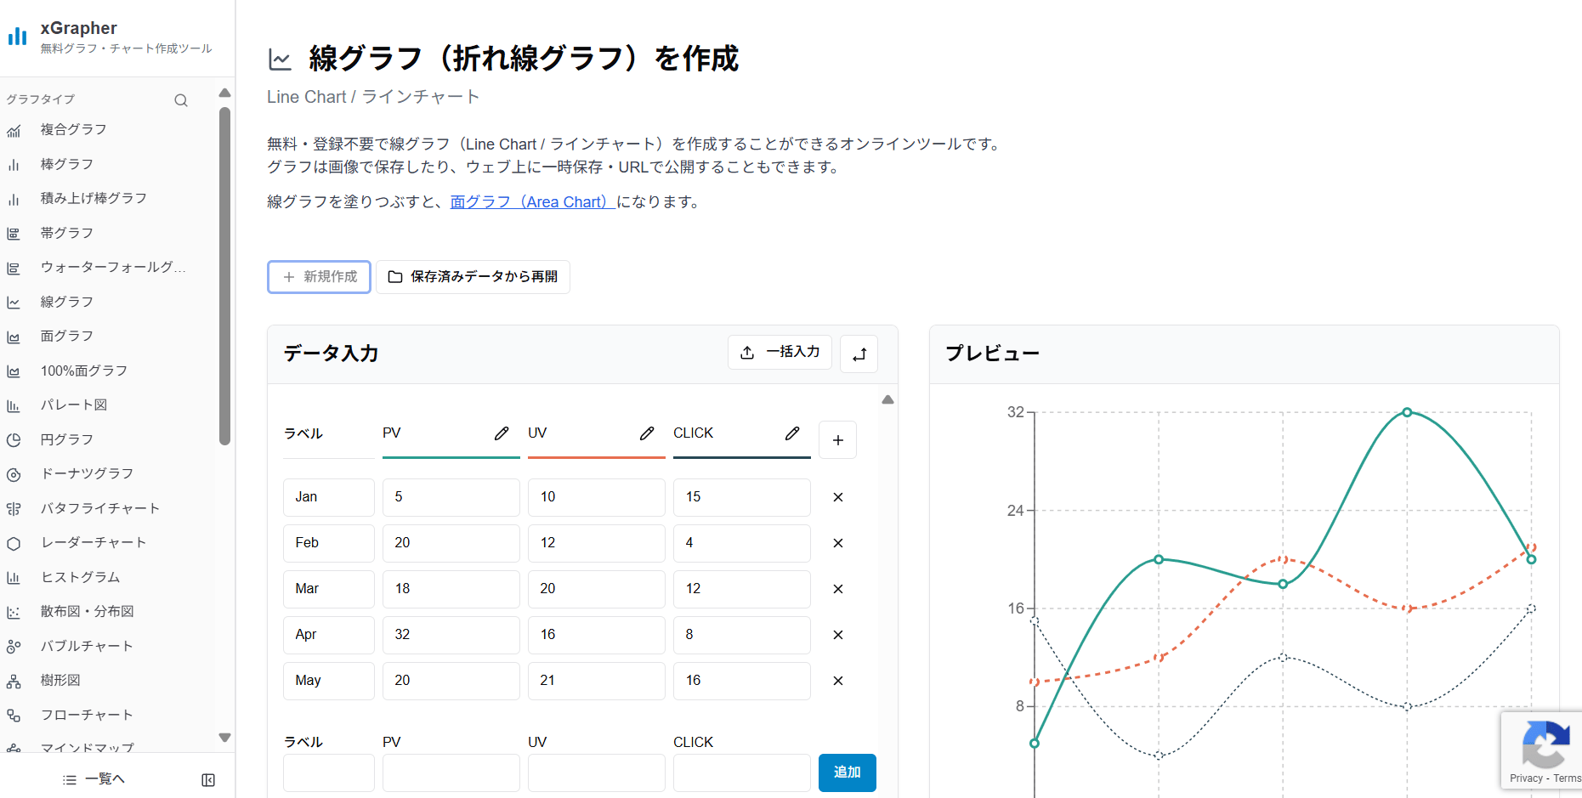Open the 面グラフ（Area Chart）link
The height and width of the screenshot is (798, 1582).
click(x=530, y=201)
